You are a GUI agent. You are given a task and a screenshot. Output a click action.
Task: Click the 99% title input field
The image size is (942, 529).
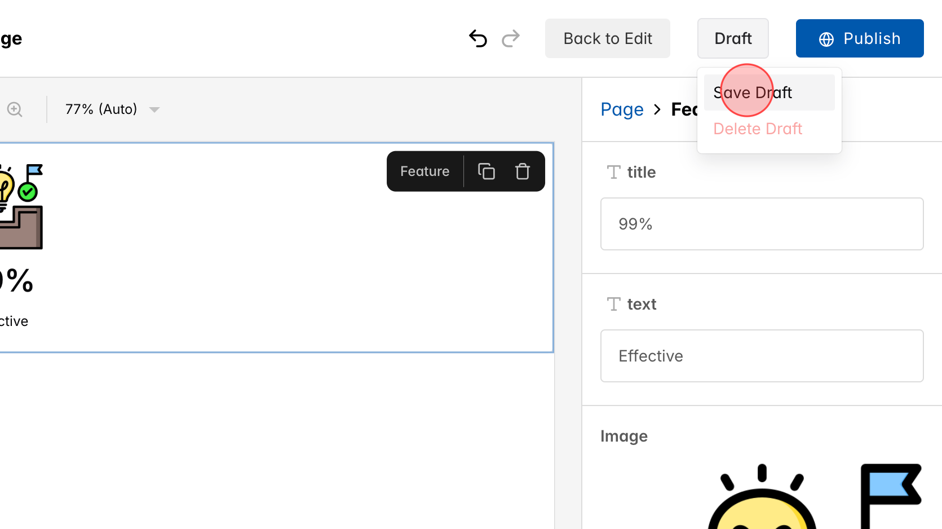pos(762,224)
